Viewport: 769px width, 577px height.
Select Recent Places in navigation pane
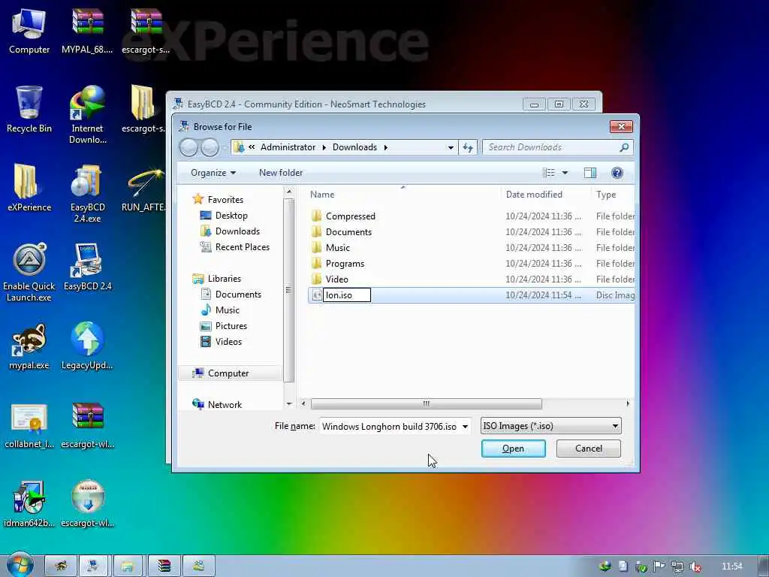[243, 246]
